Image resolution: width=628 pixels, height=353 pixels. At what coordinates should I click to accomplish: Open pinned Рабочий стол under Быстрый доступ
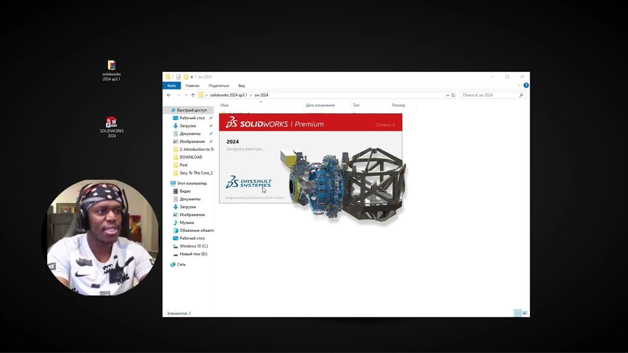pyautogui.click(x=192, y=118)
